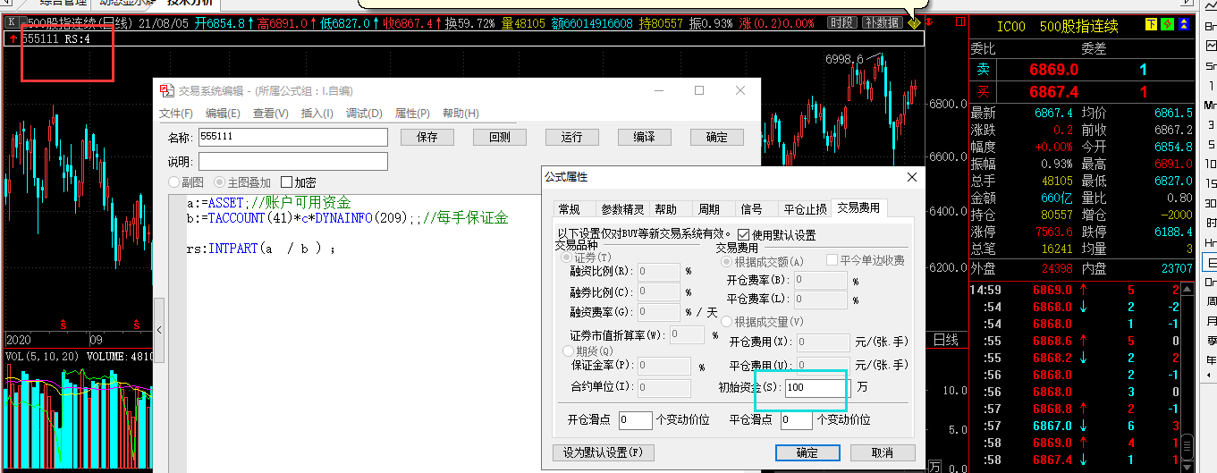The image size is (1217, 473).
Task: Click the red panel-split icon near chart corner
Action: (x=960, y=21)
